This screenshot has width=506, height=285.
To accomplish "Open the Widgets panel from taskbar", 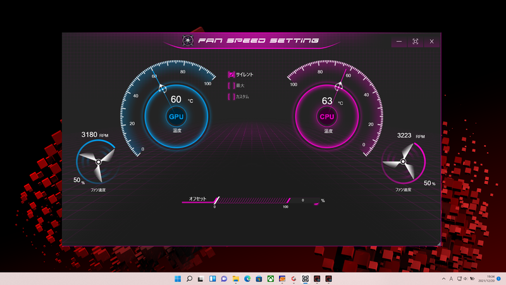I will click(213, 279).
